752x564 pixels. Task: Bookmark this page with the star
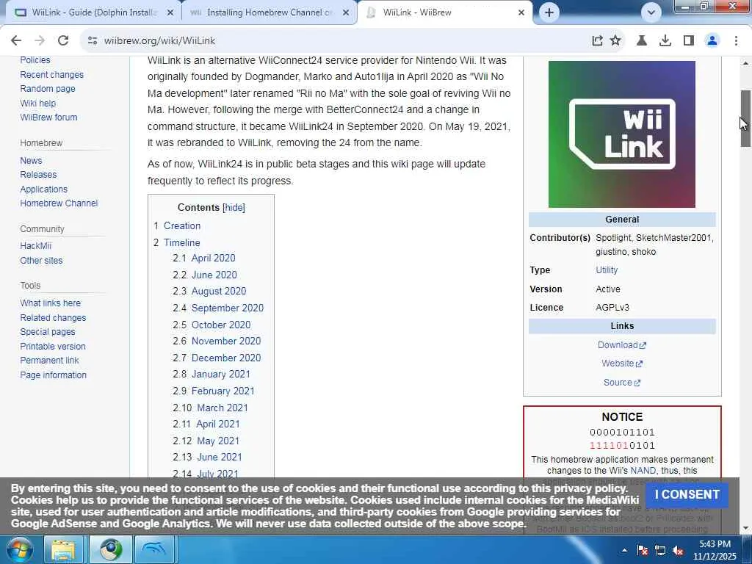pos(615,41)
